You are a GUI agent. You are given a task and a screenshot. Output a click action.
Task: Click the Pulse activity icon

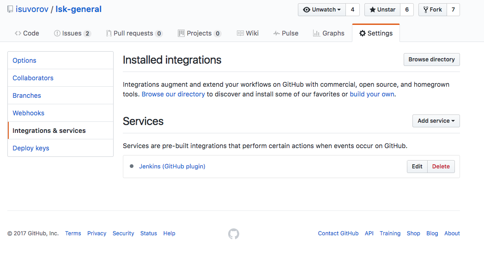point(277,33)
